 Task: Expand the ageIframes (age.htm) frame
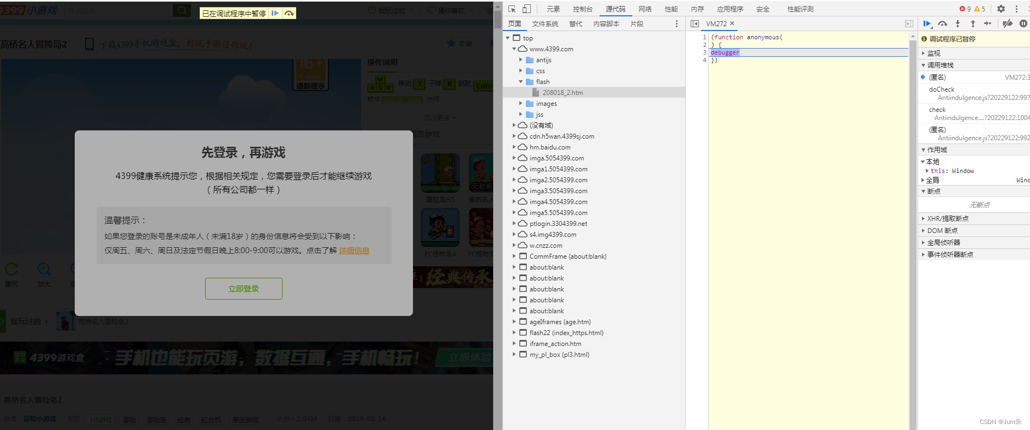pyautogui.click(x=514, y=321)
